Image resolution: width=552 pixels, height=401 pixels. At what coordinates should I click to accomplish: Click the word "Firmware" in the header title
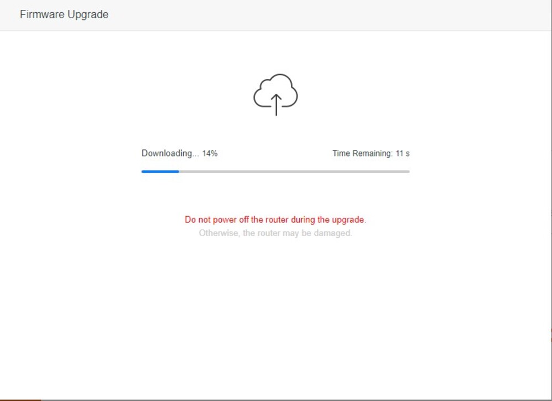pos(42,15)
